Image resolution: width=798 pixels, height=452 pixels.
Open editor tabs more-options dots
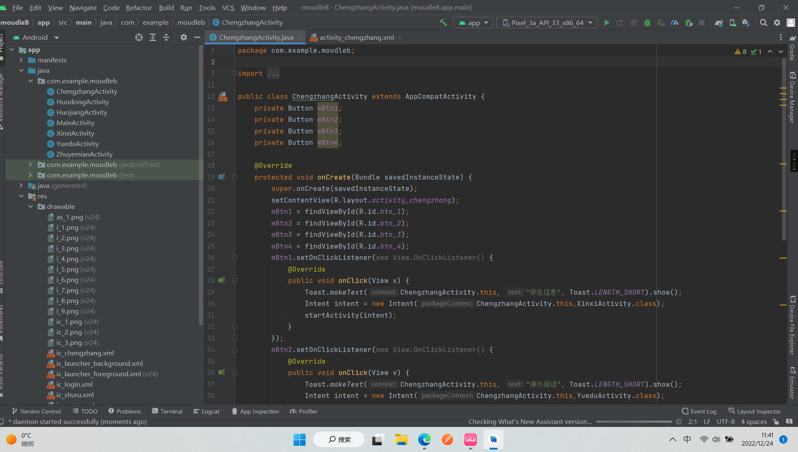[x=781, y=37]
